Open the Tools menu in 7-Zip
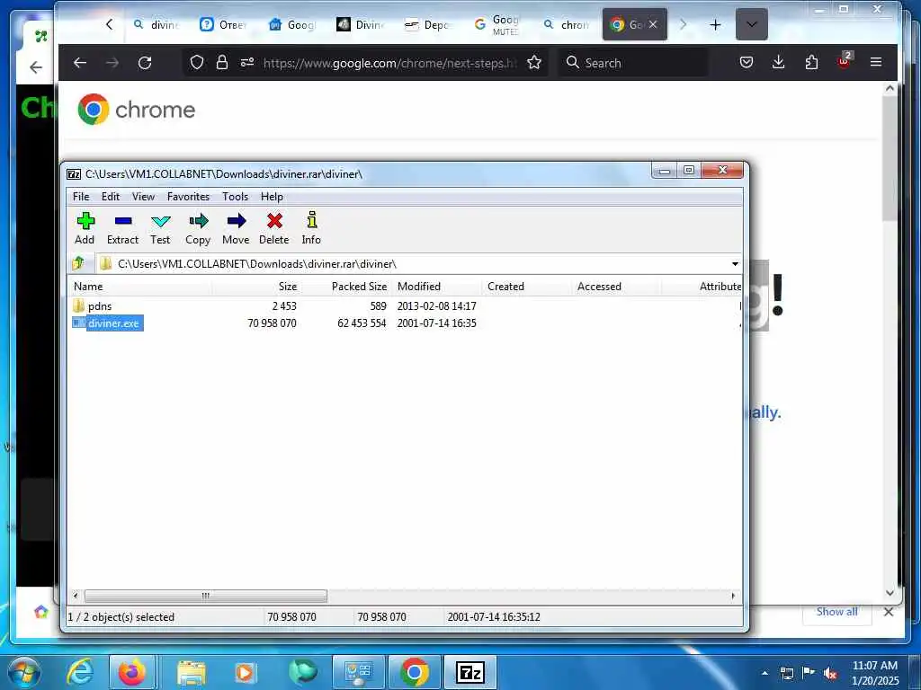 point(235,197)
